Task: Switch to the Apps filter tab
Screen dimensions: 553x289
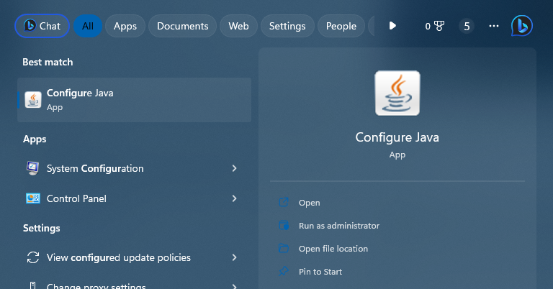Action: pos(125,26)
